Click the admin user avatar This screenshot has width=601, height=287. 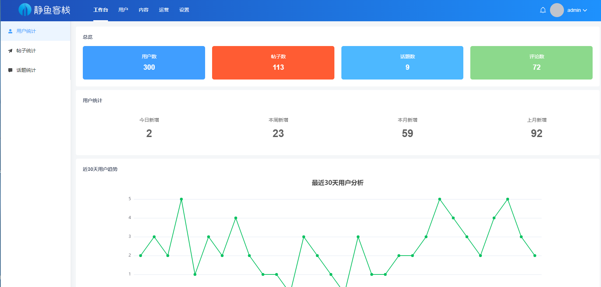557,10
